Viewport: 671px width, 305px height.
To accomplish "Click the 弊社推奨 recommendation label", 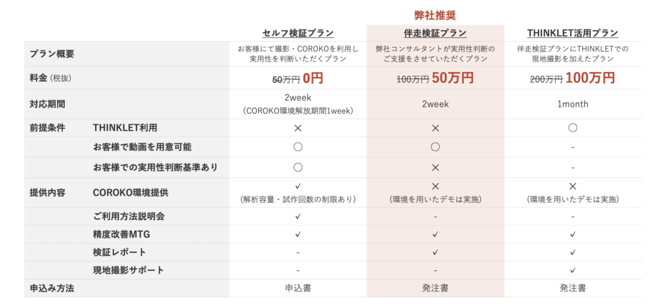I will (435, 15).
